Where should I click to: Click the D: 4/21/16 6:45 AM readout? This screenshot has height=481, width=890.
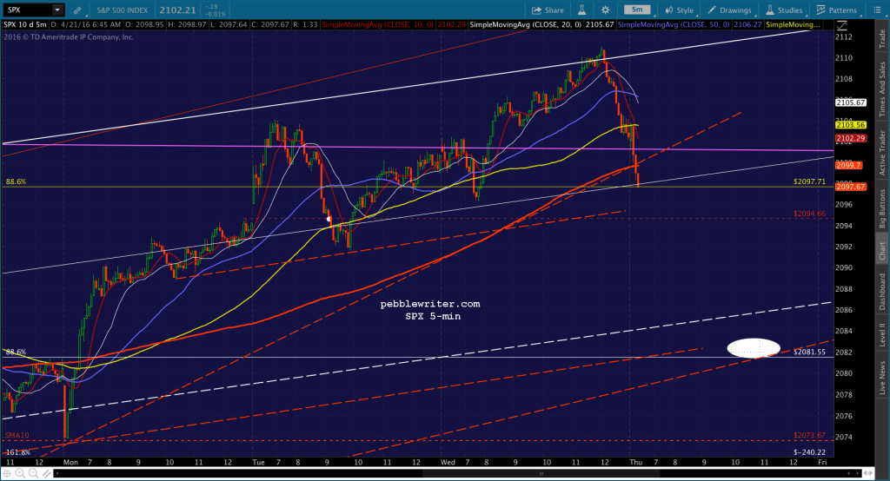click(x=86, y=25)
